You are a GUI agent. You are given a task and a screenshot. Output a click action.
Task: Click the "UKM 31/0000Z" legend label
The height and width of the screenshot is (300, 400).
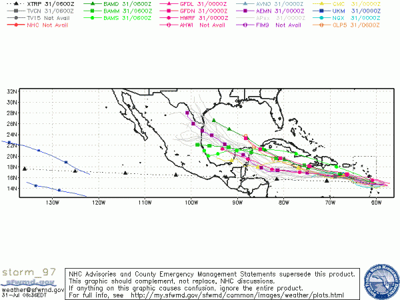357,11
